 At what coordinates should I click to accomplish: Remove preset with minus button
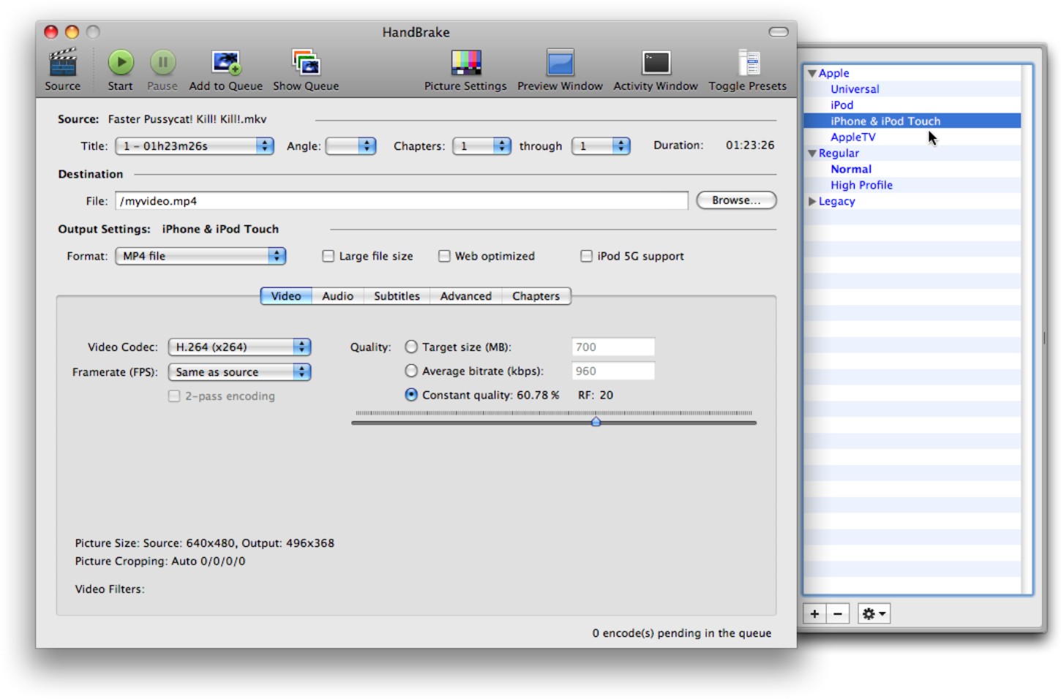pos(838,614)
